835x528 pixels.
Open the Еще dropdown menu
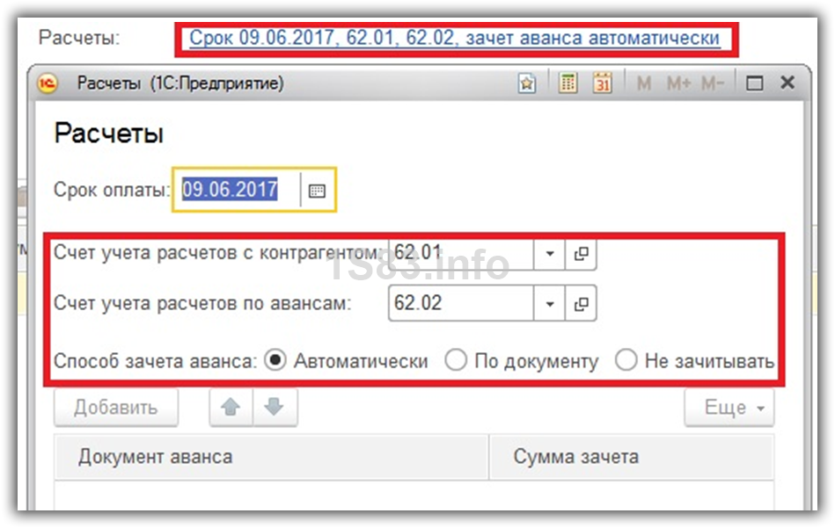tap(729, 408)
